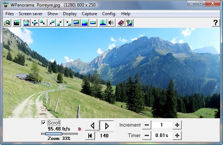Viewport: 223px width, 145px height.
Task: Expand the Config. menu
Action: (x=109, y=14)
